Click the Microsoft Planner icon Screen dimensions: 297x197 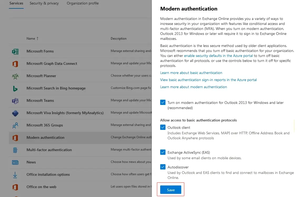tap(15, 76)
